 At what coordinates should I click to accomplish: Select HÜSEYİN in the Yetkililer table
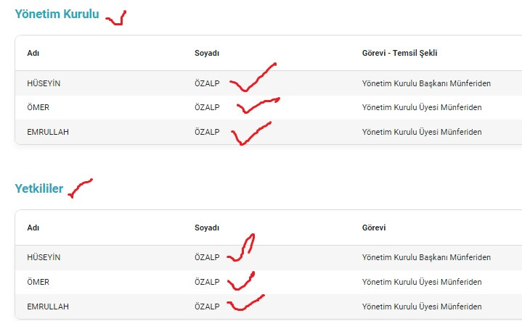pyautogui.click(x=44, y=257)
